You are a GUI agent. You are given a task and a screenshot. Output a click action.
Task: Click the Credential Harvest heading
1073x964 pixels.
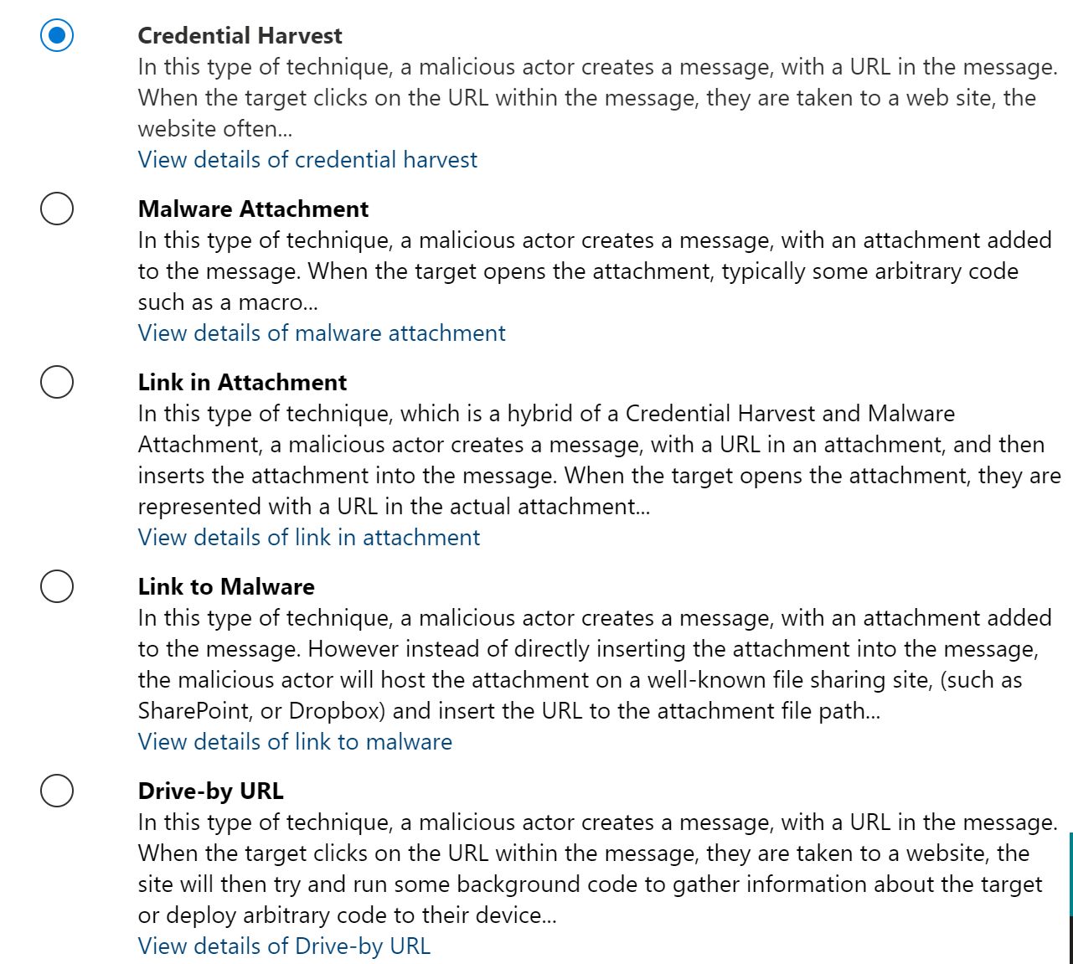240,36
